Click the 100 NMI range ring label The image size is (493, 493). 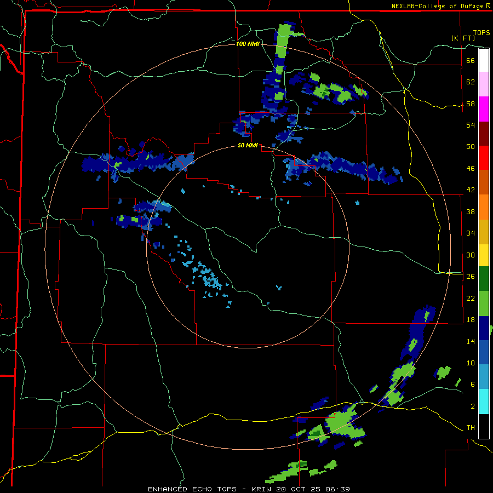pos(248,44)
